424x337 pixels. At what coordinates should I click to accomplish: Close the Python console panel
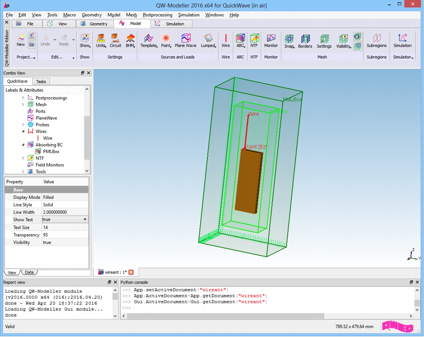(417, 282)
